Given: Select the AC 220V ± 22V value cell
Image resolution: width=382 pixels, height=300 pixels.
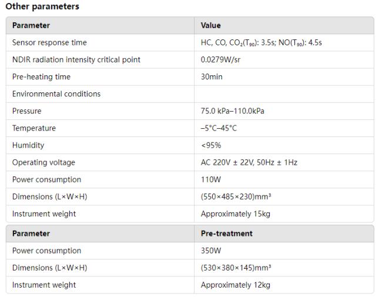Looking at the screenshot, I should tap(284, 162).
